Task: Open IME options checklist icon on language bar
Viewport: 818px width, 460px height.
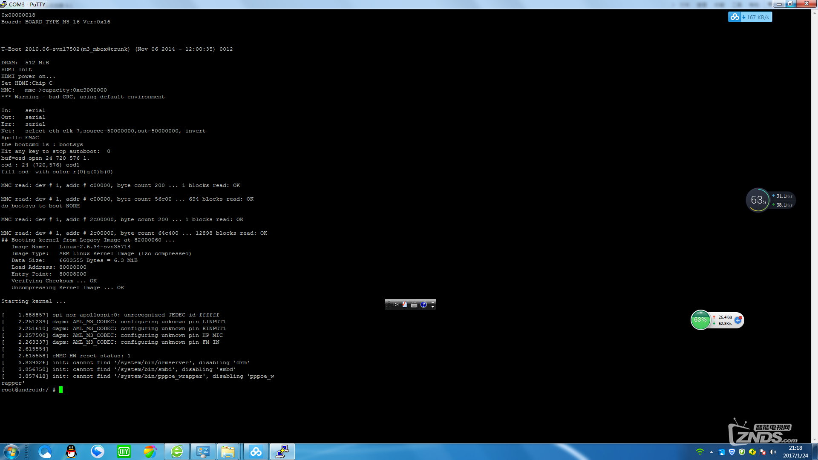Action: (x=405, y=305)
